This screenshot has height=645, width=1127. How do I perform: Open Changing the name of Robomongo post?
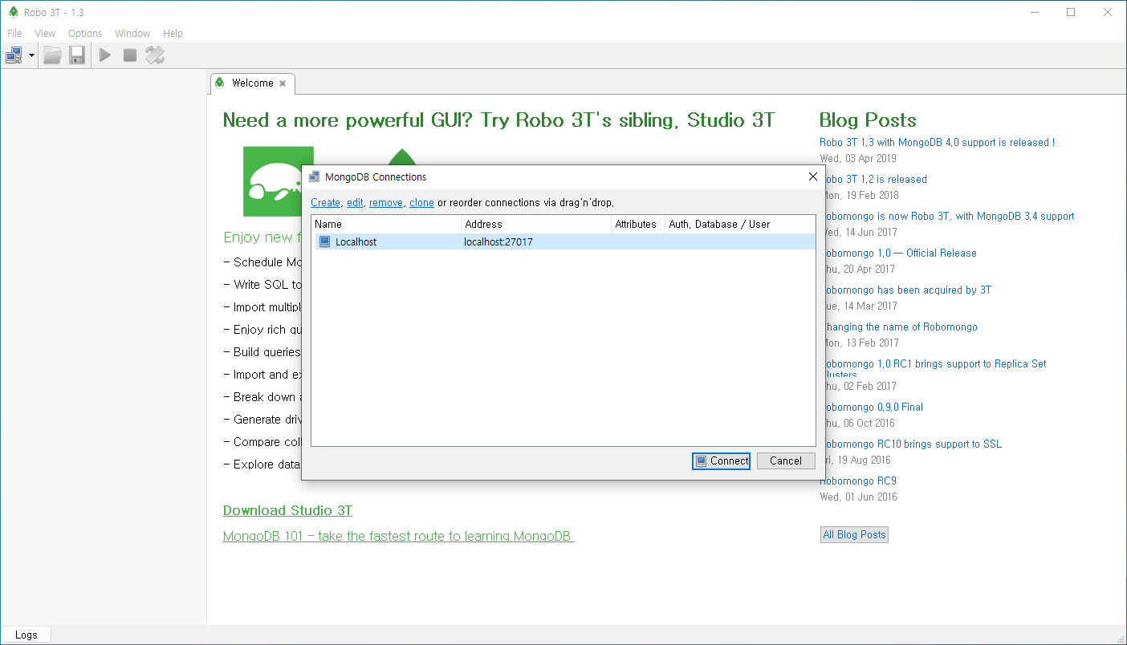900,327
